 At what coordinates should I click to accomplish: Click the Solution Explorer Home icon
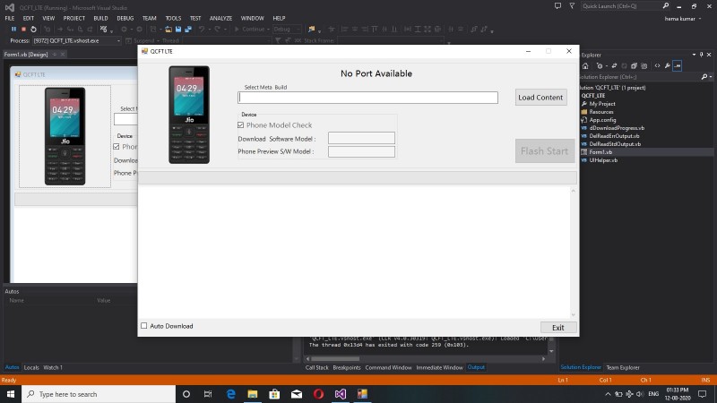click(x=585, y=65)
